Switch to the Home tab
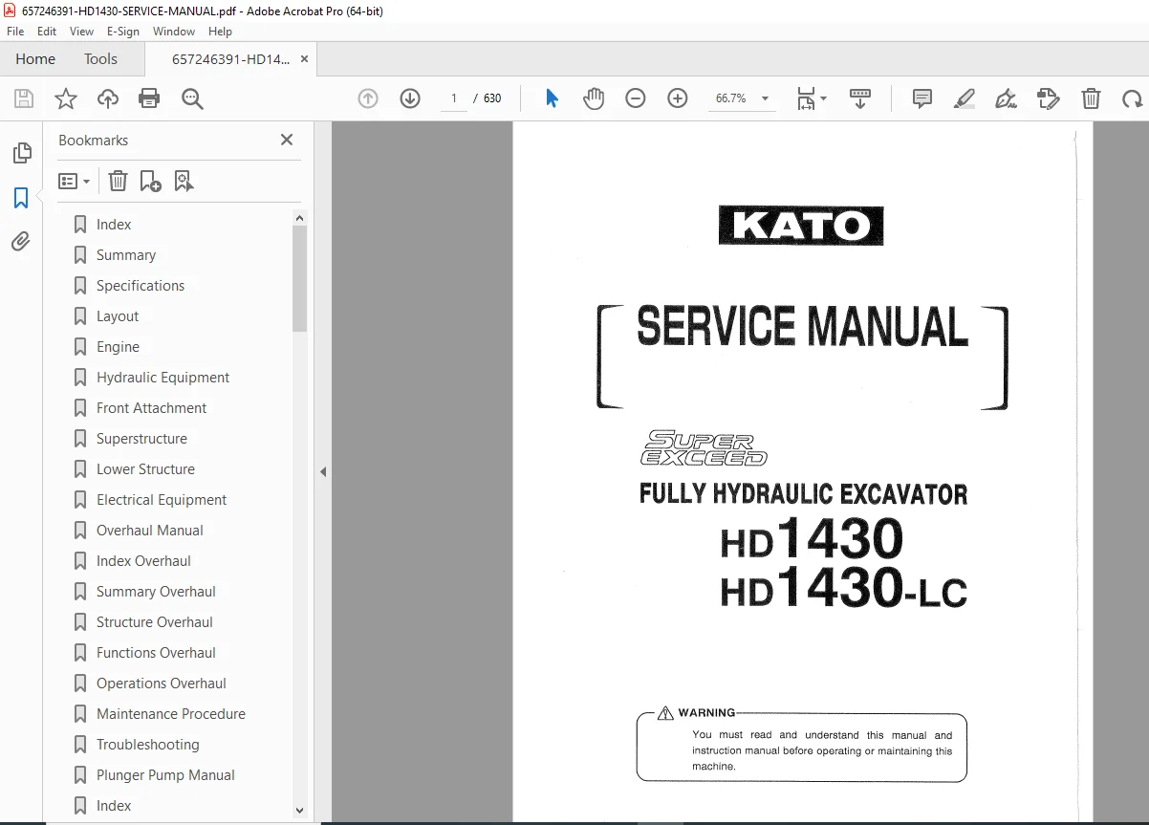The image size is (1149, 825). pyautogui.click(x=35, y=58)
